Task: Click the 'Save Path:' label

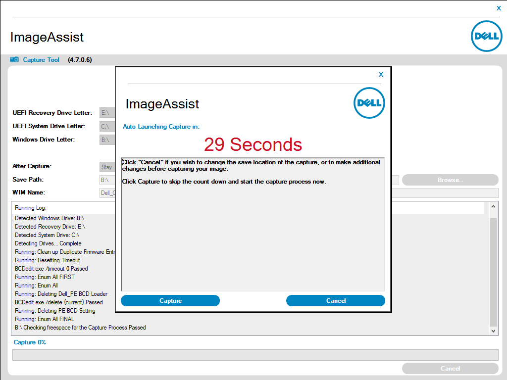Action: click(28, 179)
